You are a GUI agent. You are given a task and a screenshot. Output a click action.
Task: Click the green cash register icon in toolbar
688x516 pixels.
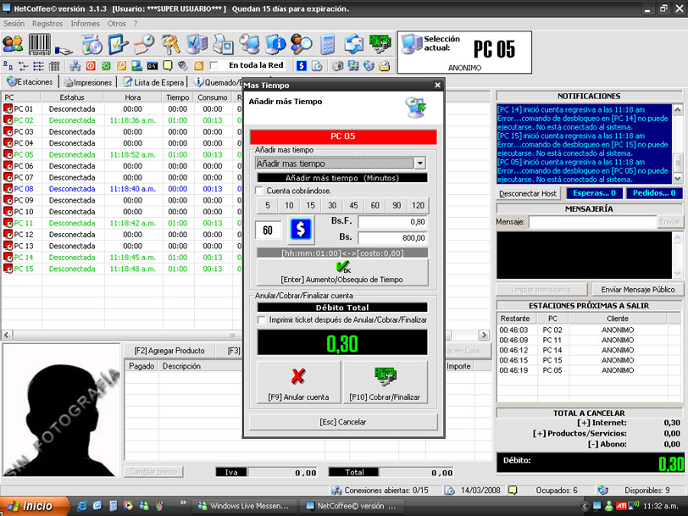click(380, 44)
